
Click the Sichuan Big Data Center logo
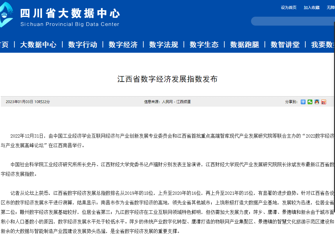[6, 15]
